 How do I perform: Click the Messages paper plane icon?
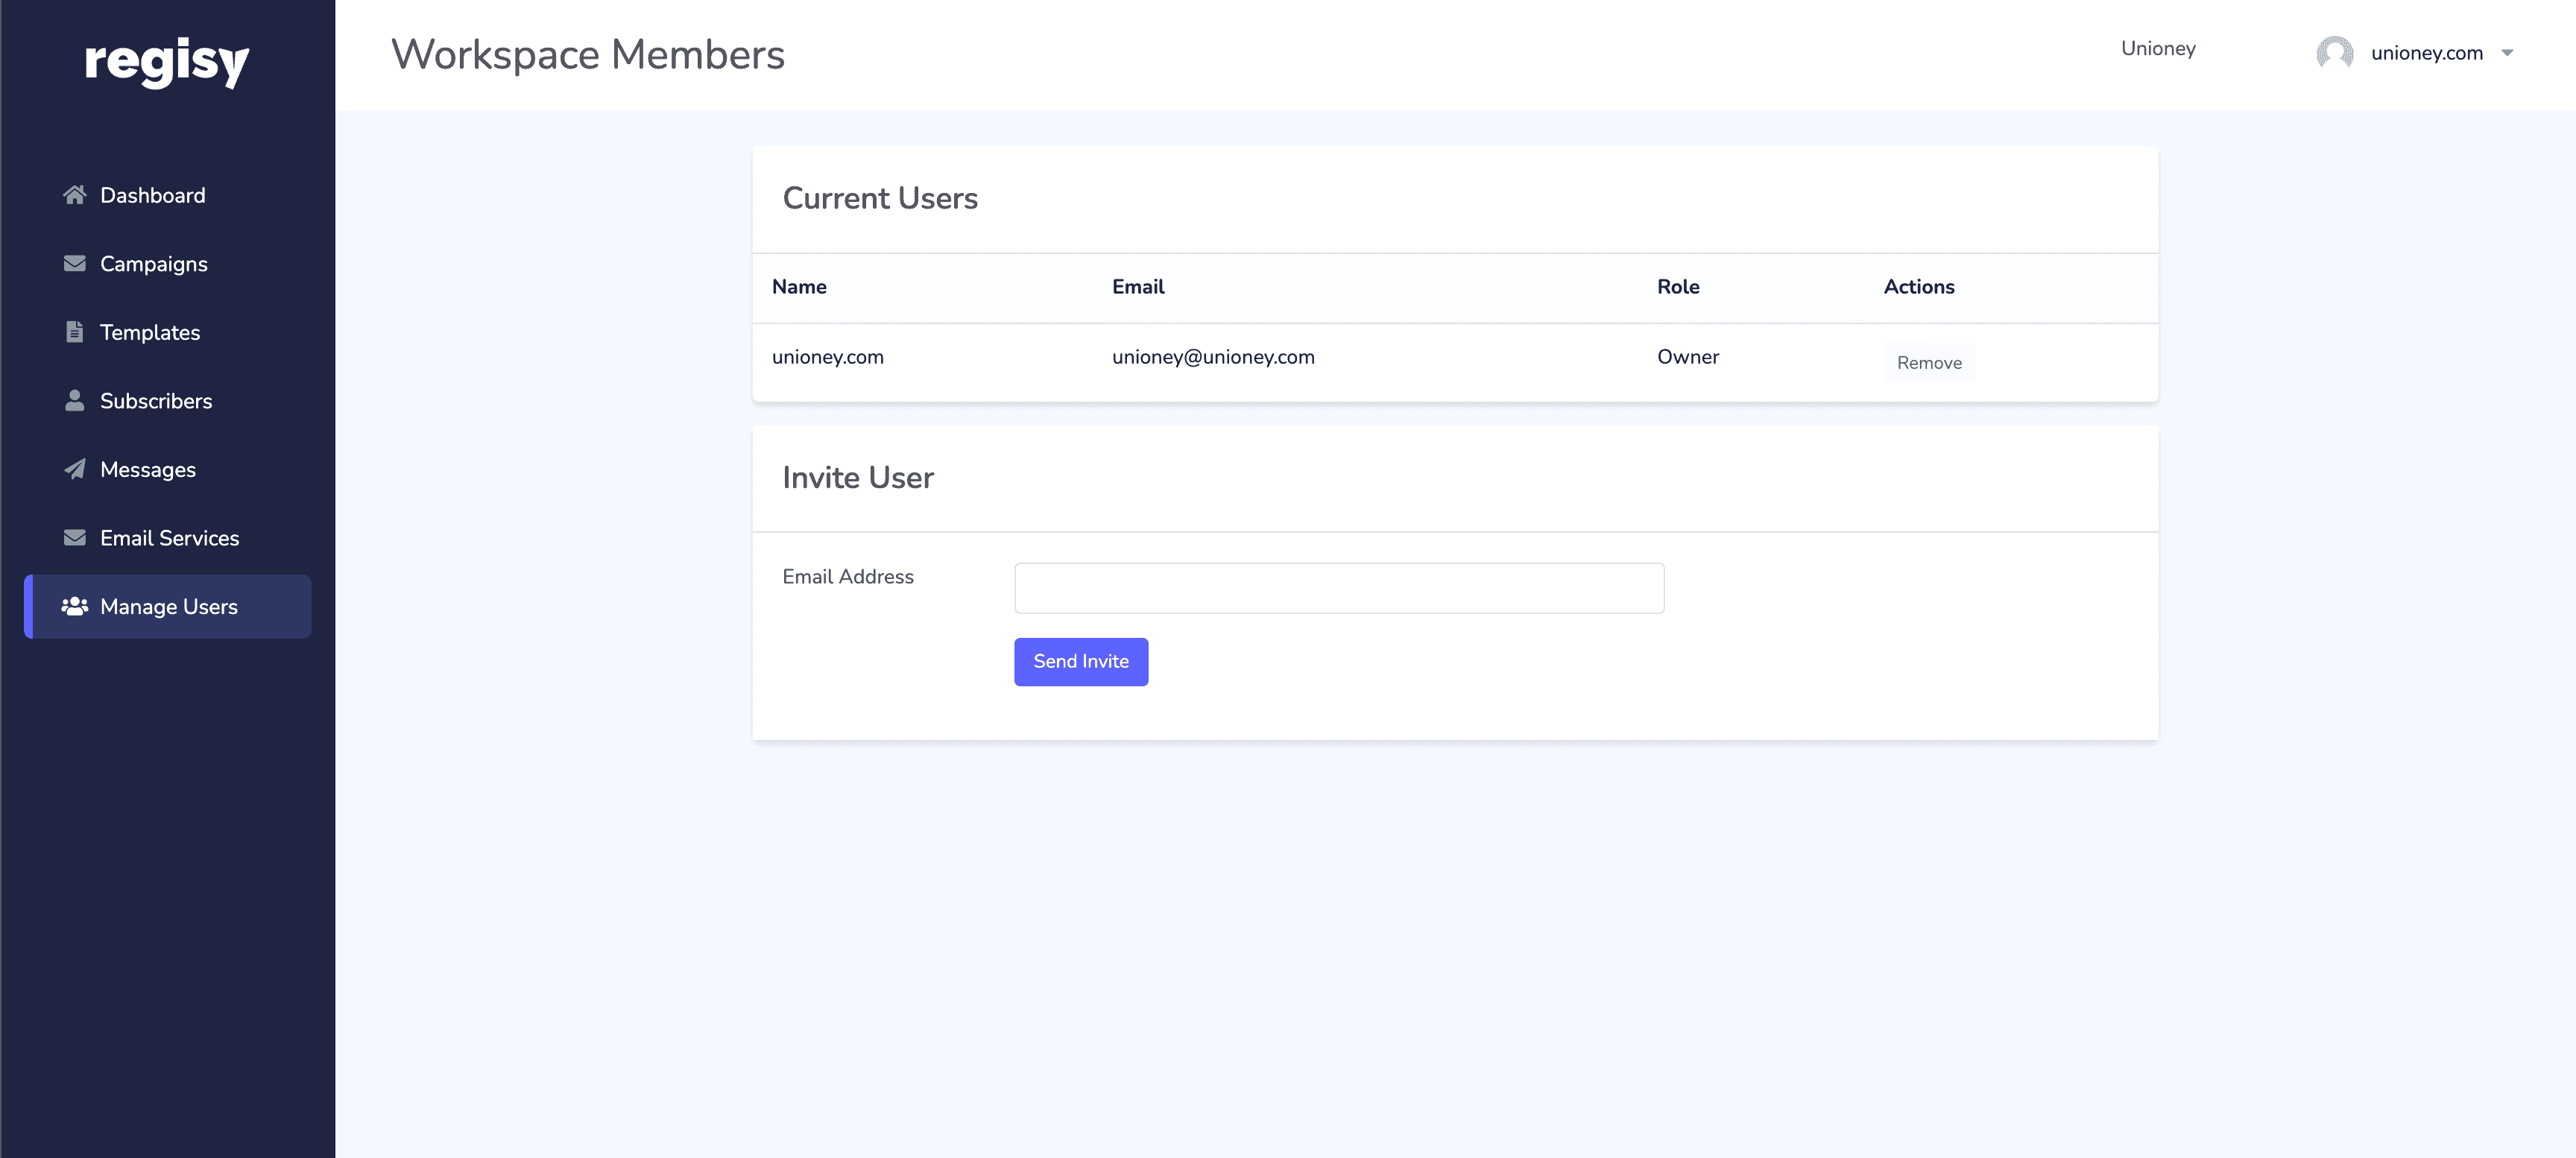pyautogui.click(x=74, y=469)
